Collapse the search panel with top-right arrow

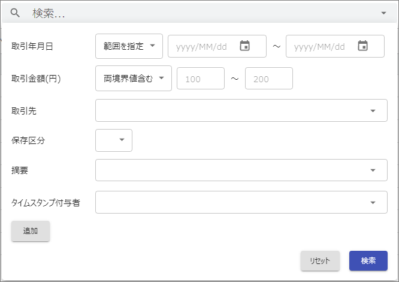(384, 13)
